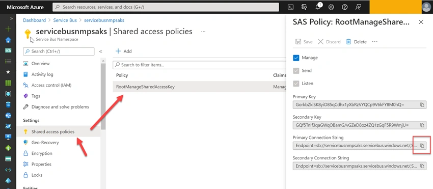433x189 pixels.
Task: Open the feedback icon in top bar
Action: coord(358,7)
